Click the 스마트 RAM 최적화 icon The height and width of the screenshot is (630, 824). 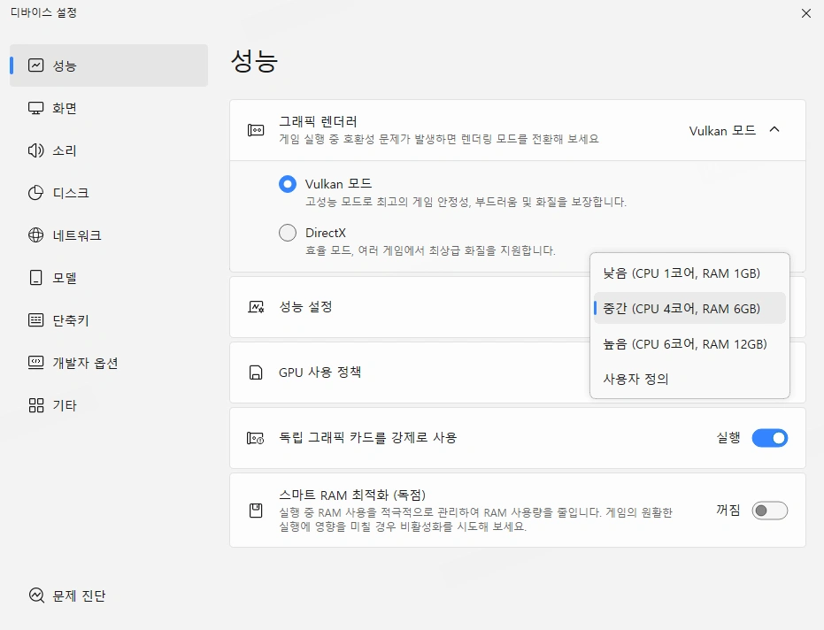(x=256, y=511)
